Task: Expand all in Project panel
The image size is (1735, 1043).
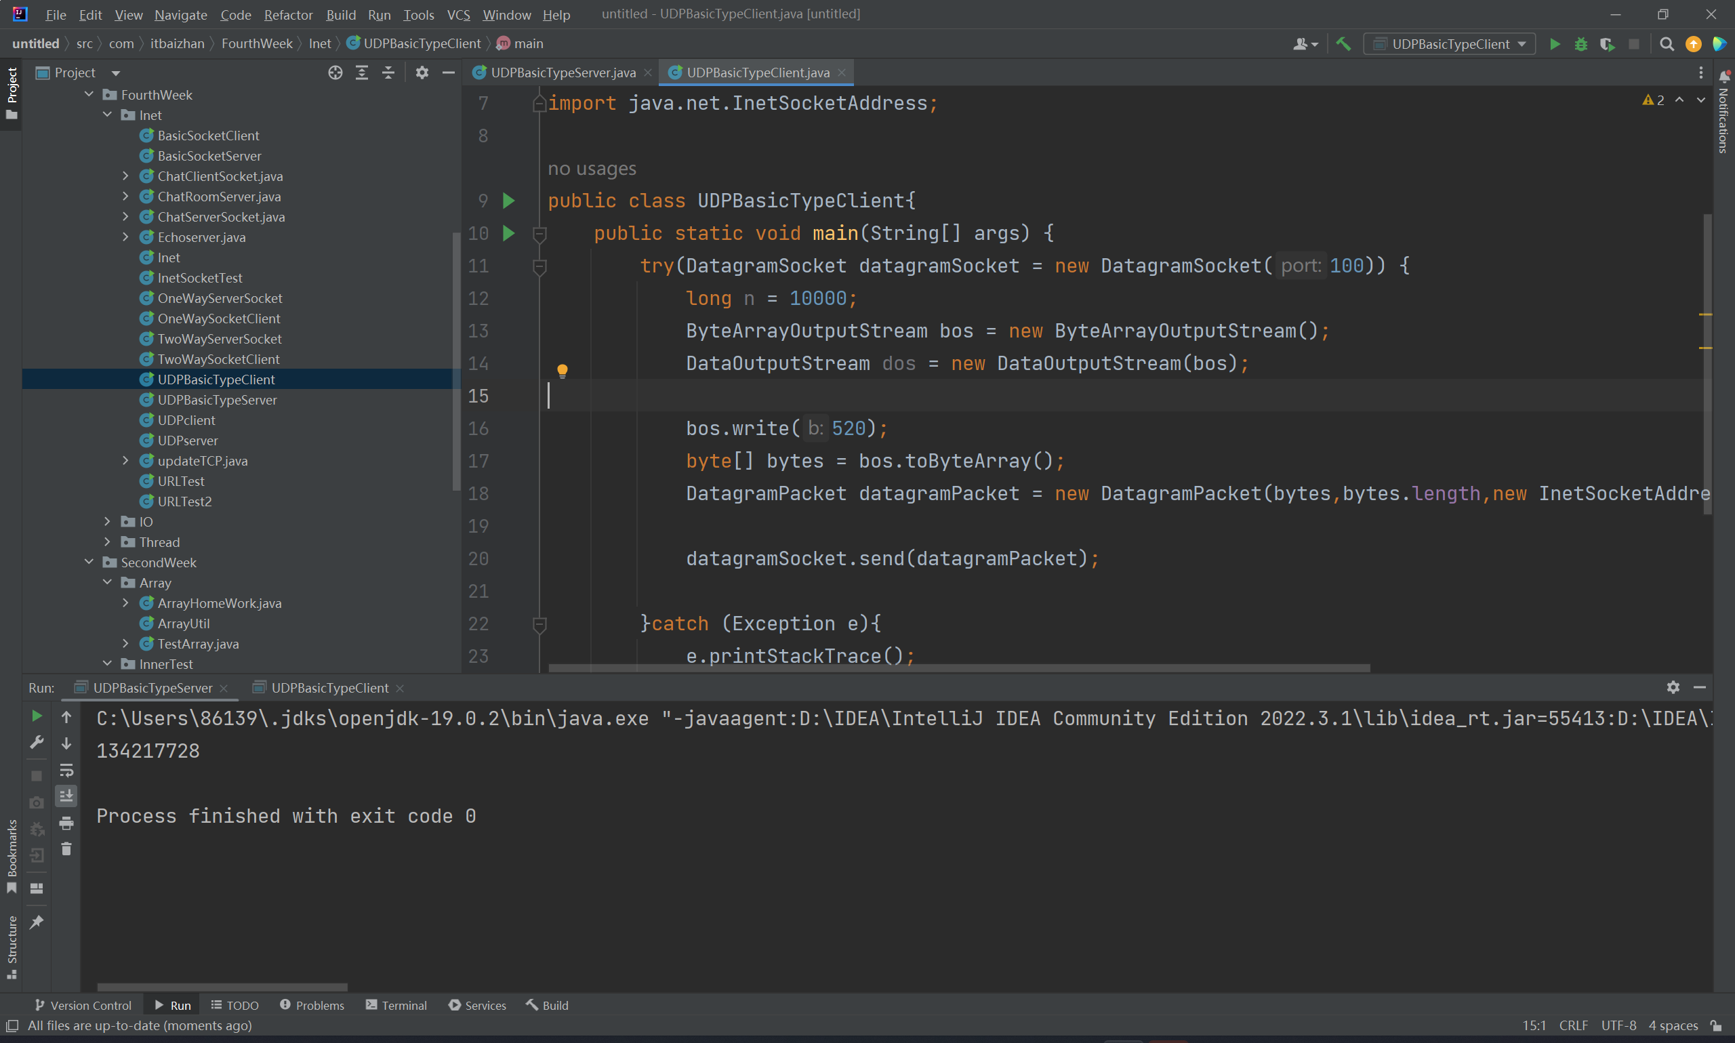Action: pos(362,73)
